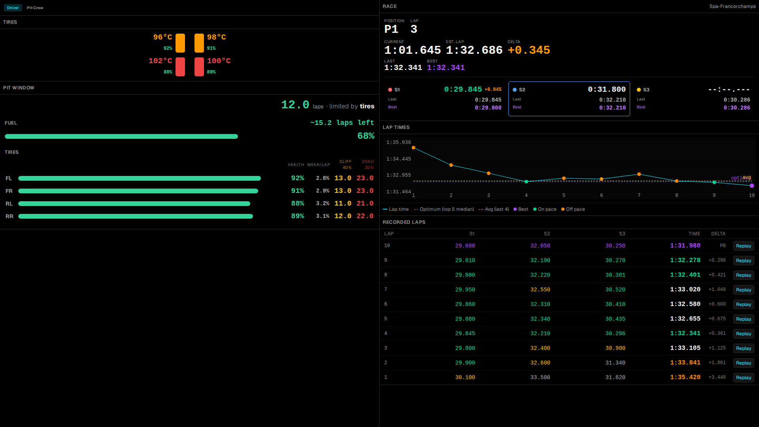The width and height of the screenshot is (759, 427).
Task: Click the Lap time legend entry
Action: [396, 209]
